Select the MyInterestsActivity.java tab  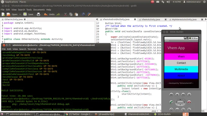(184, 19)
